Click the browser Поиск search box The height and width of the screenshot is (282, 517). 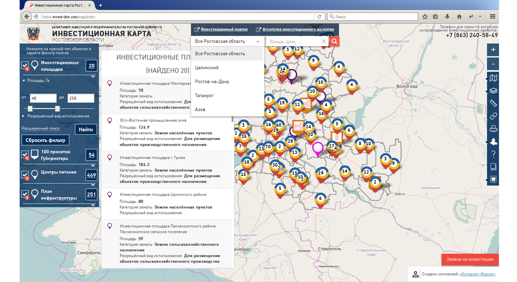coord(373,17)
